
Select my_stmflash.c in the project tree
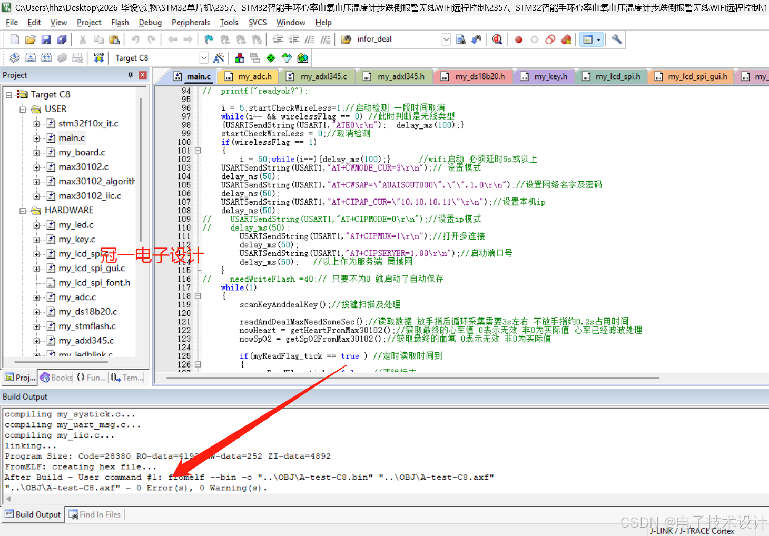(87, 326)
